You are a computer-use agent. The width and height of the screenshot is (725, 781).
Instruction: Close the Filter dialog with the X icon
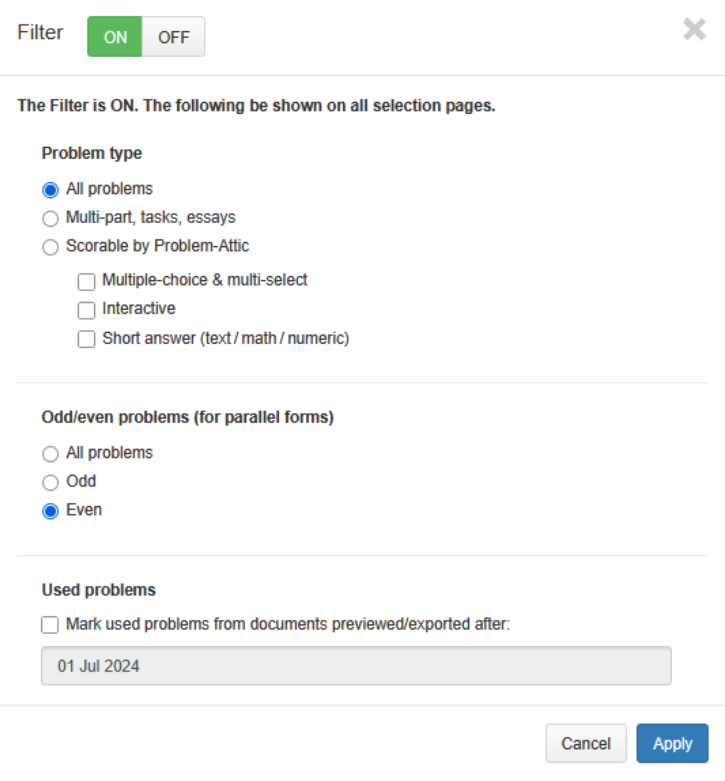694,30
